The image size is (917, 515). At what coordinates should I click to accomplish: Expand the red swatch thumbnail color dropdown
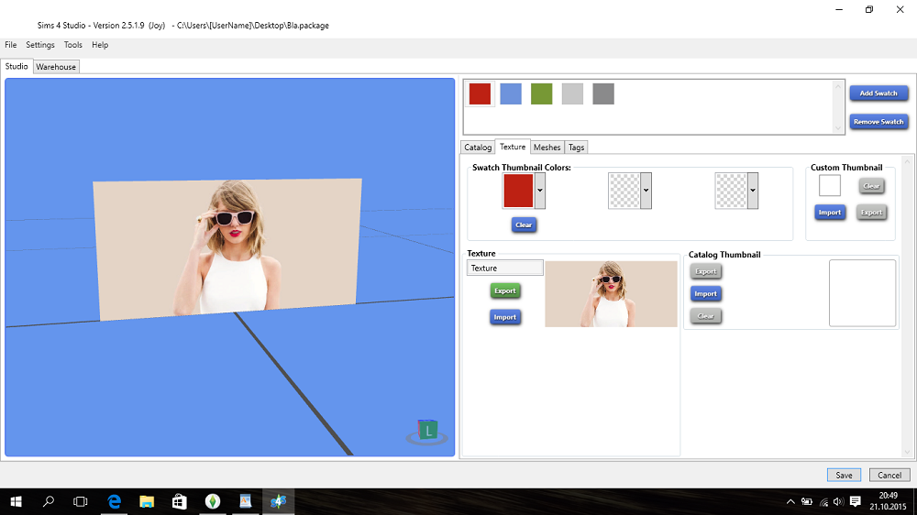point(540,191)
